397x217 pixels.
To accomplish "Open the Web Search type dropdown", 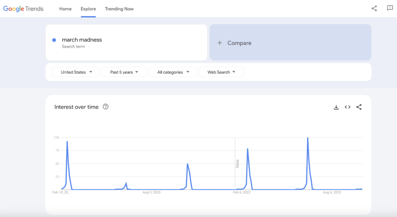I will pos(221,72).
